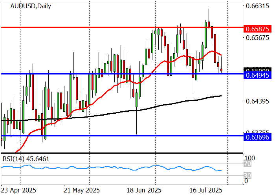The image size is (275, 196).
Task: Click the 16 Jul 2025 date label
Action: click(x=206, y=190)
